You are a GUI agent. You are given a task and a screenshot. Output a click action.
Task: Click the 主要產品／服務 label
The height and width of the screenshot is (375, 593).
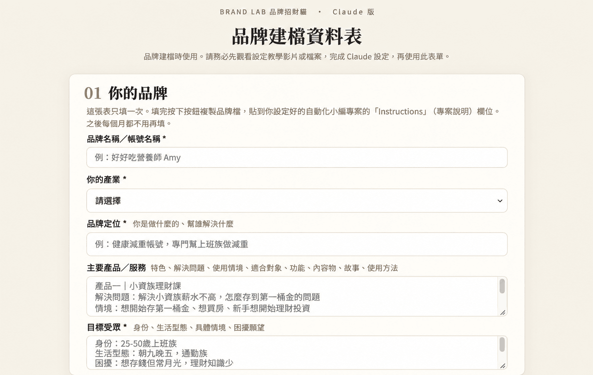click(x=116, y=268)
